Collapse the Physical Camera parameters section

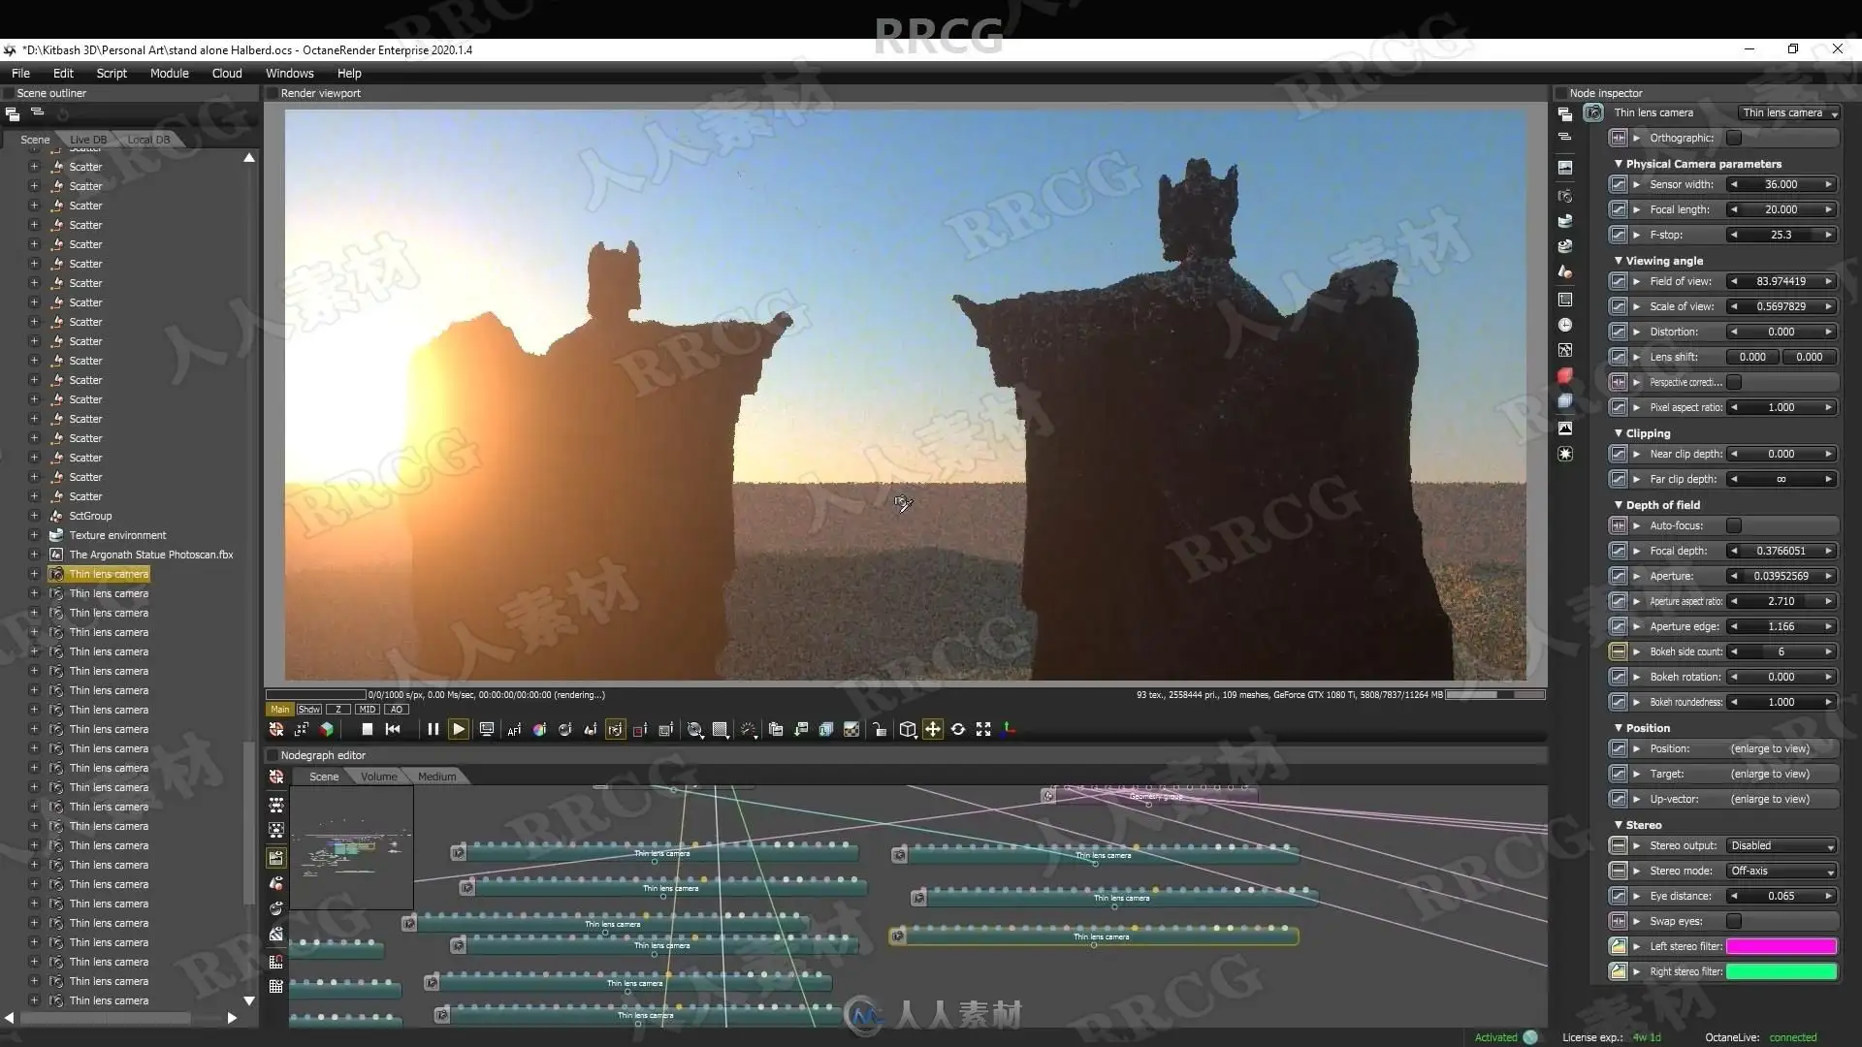click(1618, 164)
